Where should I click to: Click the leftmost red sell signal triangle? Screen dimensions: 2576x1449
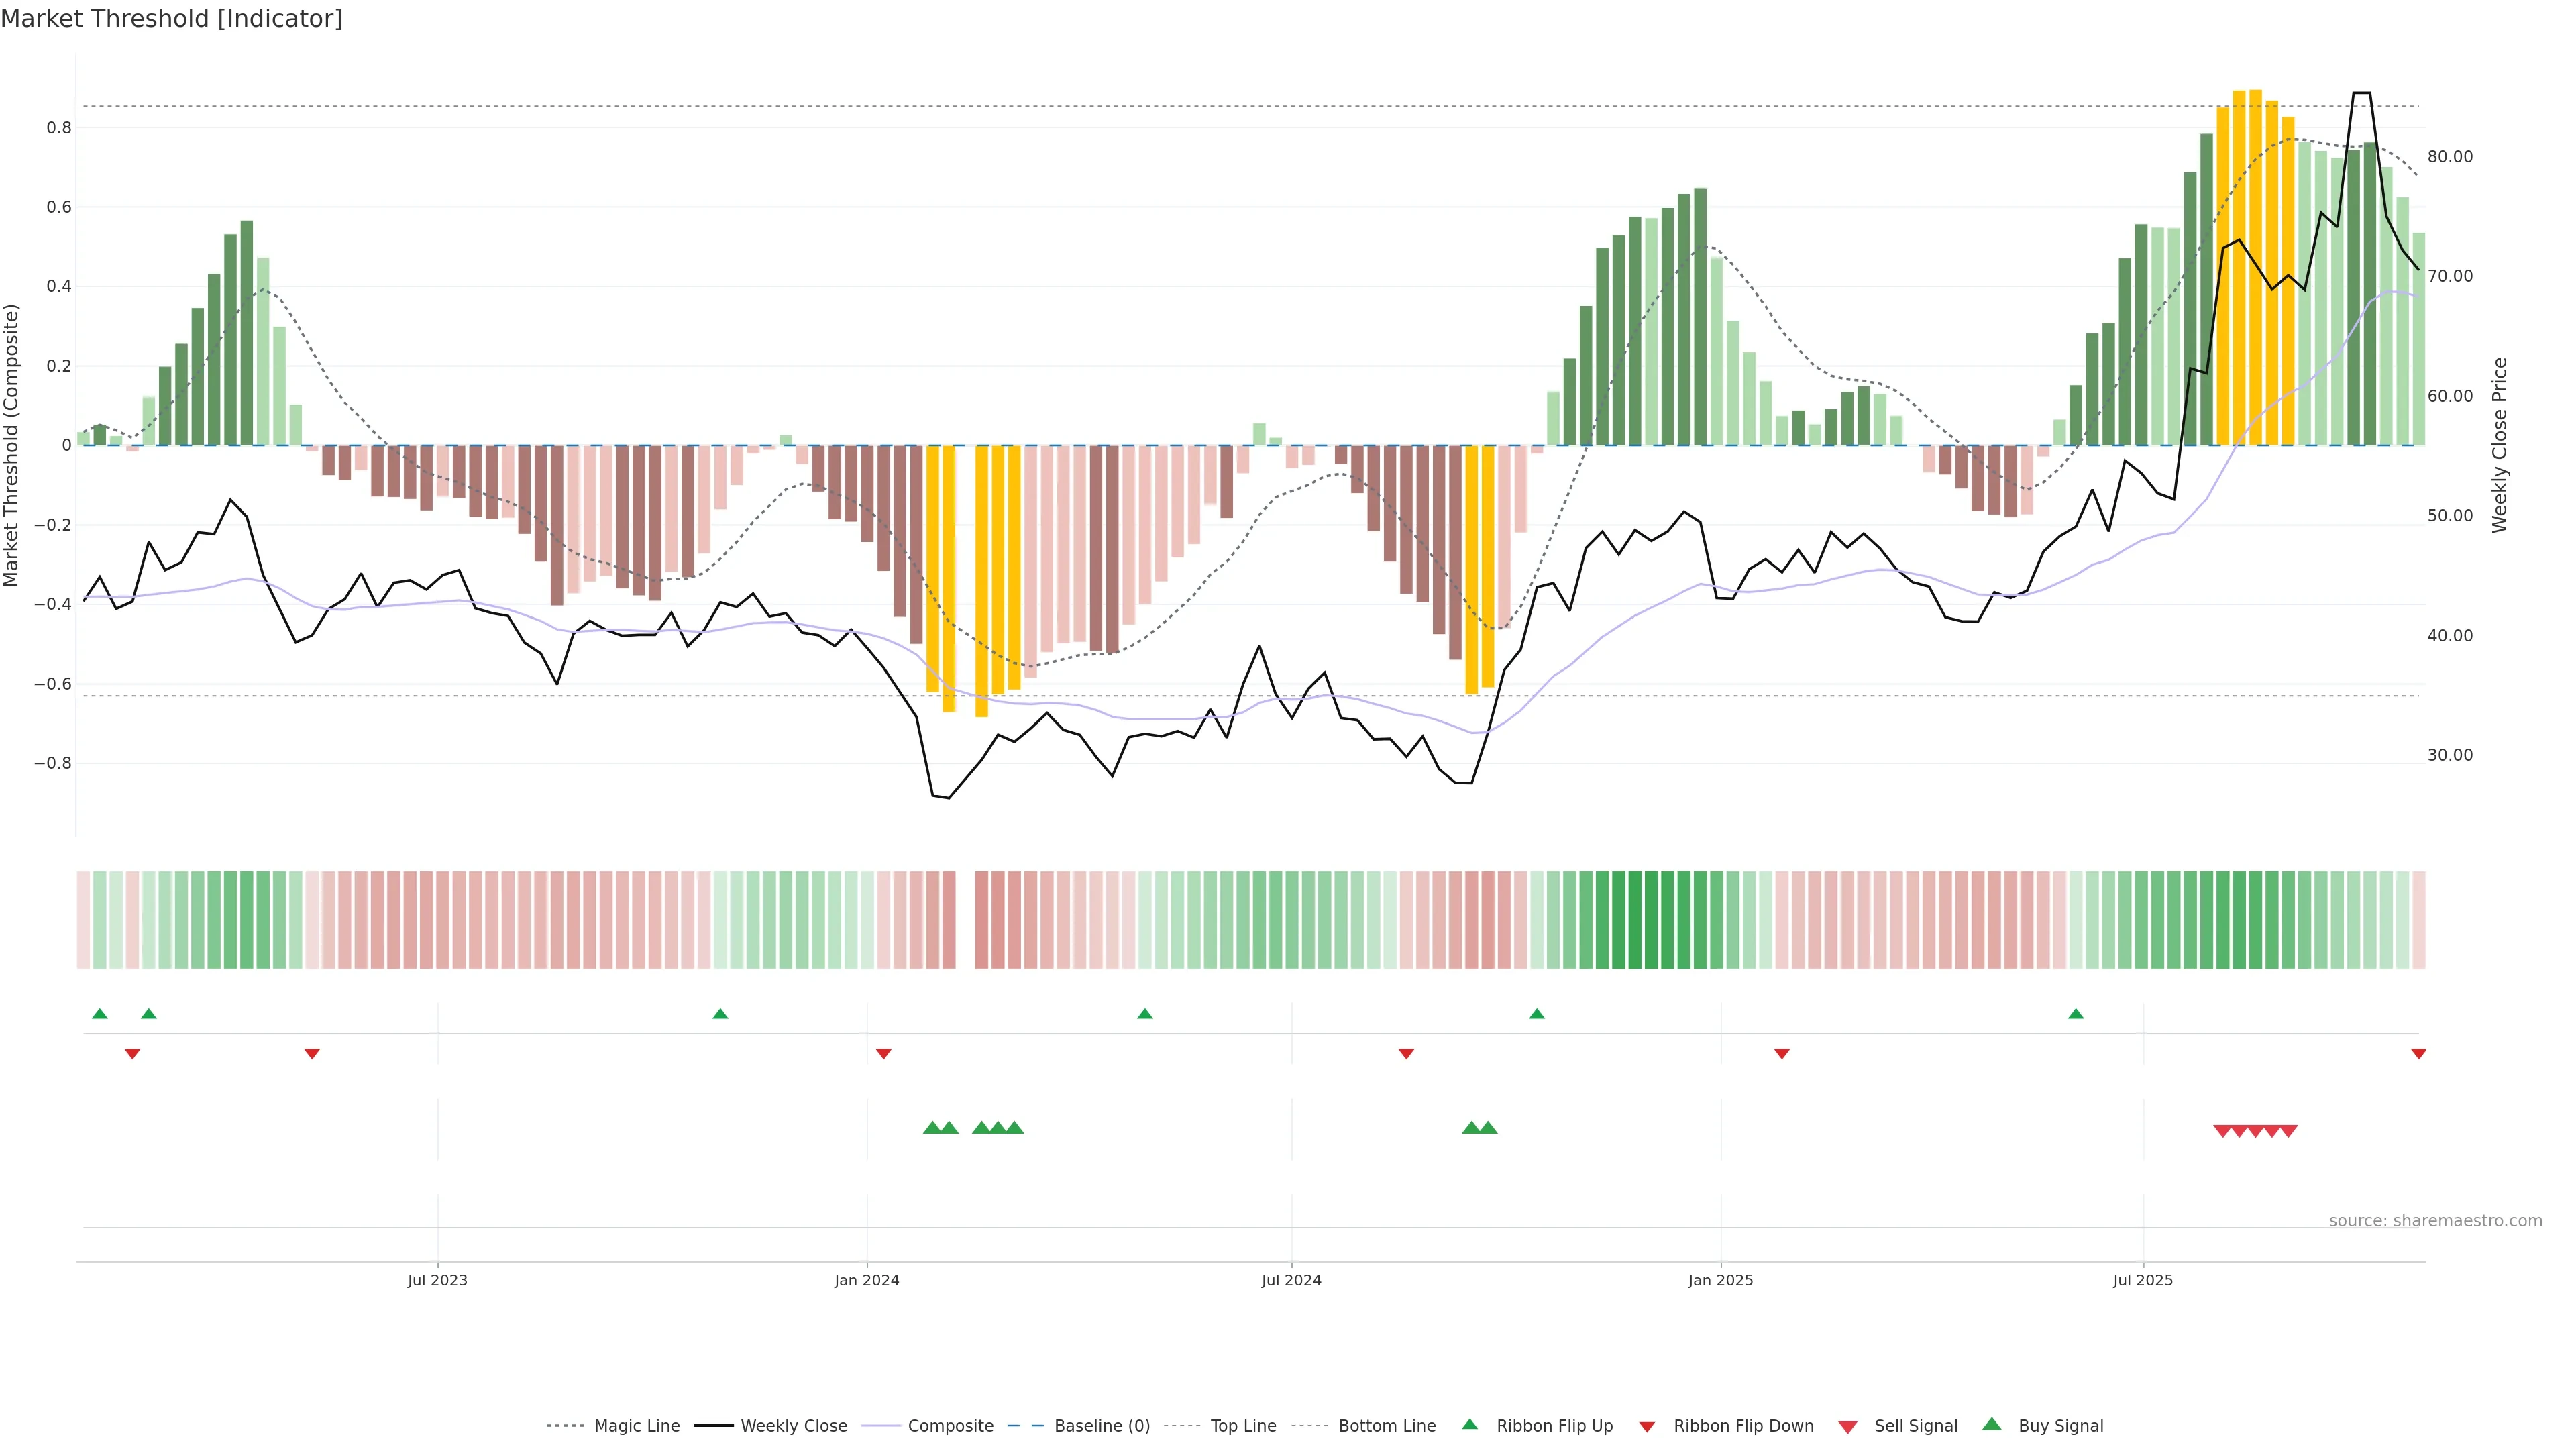(x=2222, y=1131)
